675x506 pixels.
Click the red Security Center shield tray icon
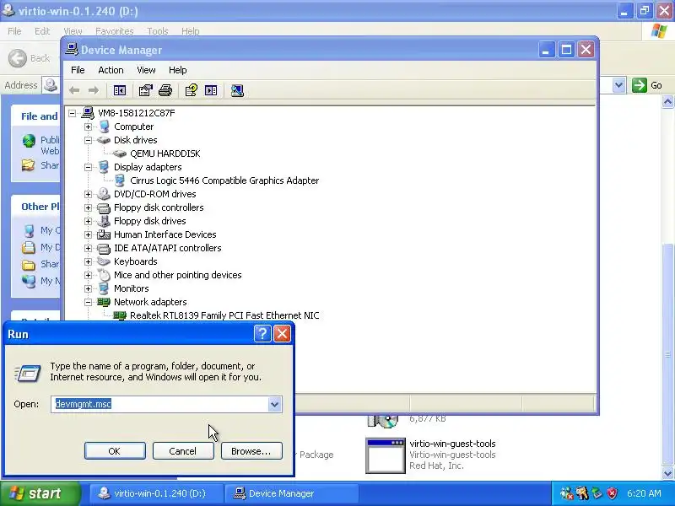[x=612, y=493]
